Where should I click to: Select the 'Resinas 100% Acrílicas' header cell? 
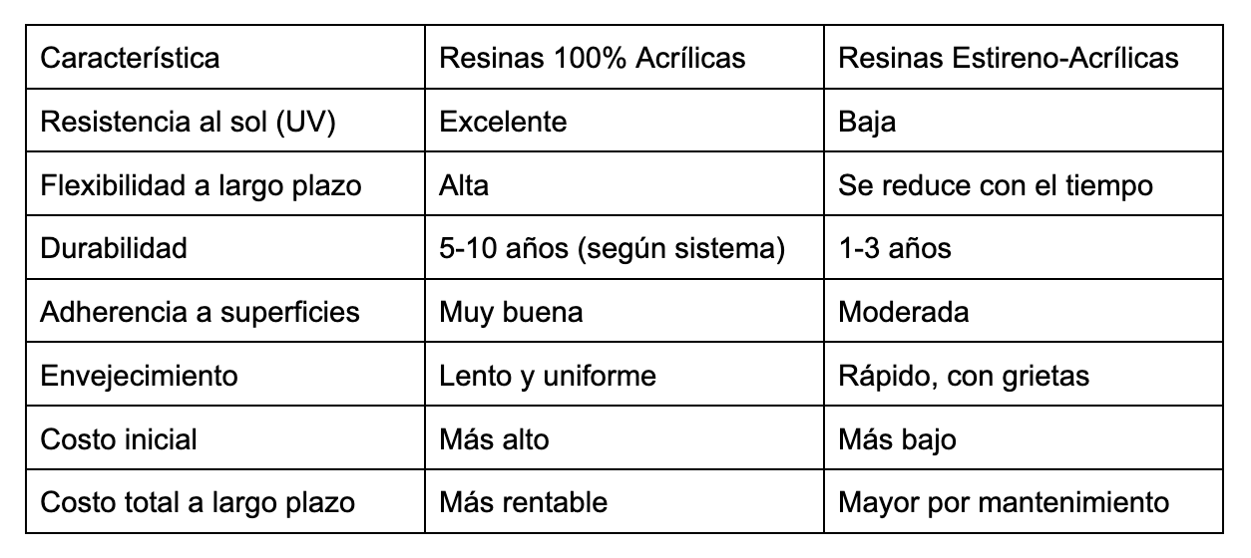pyautogui.click(x=625, y=57)
